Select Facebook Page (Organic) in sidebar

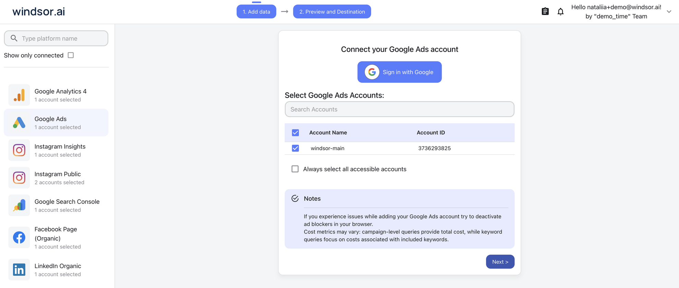[x=56, y=237]
